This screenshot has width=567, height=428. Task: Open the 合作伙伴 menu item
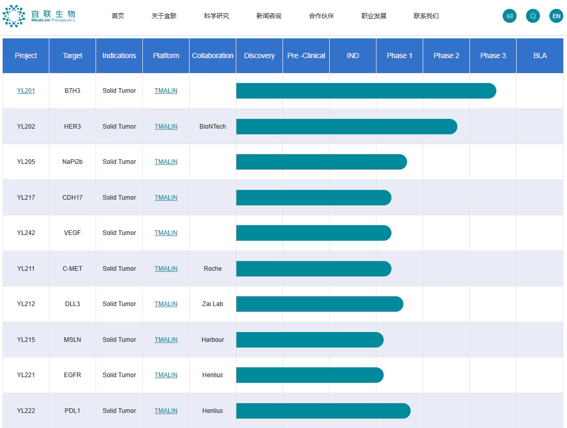321,16
